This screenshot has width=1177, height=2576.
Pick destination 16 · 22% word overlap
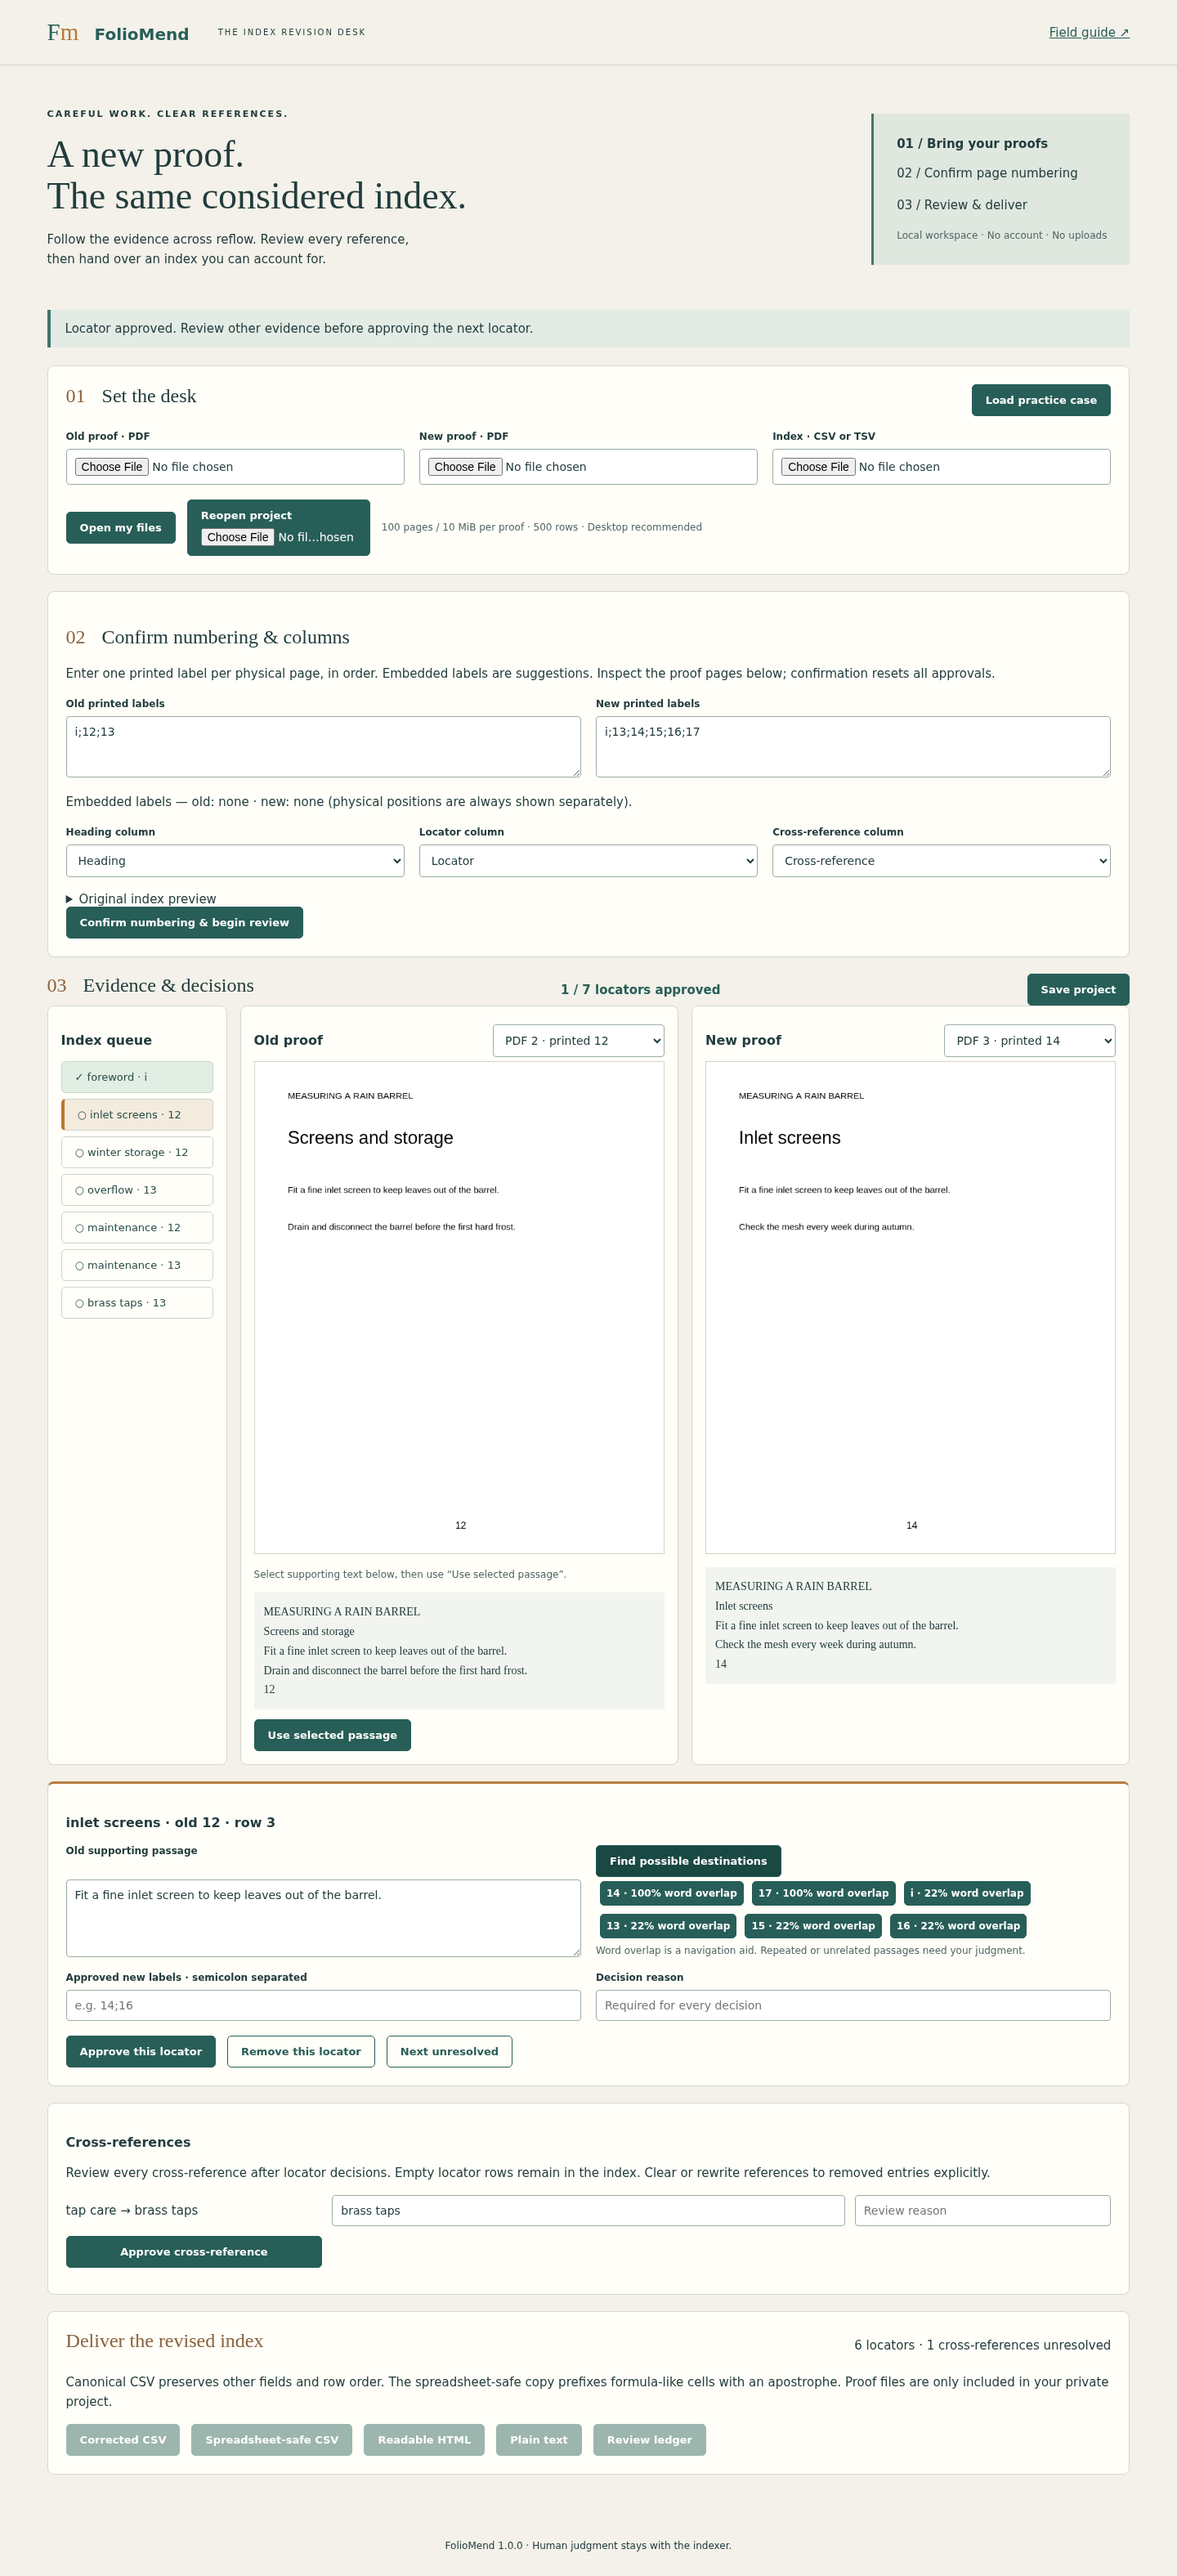tap(958, 1926)
